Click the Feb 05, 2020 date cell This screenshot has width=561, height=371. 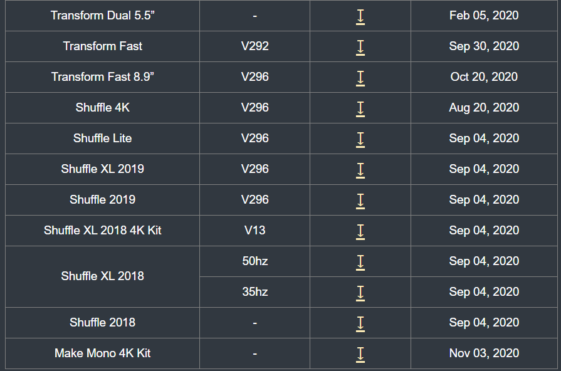pos(484,16)
